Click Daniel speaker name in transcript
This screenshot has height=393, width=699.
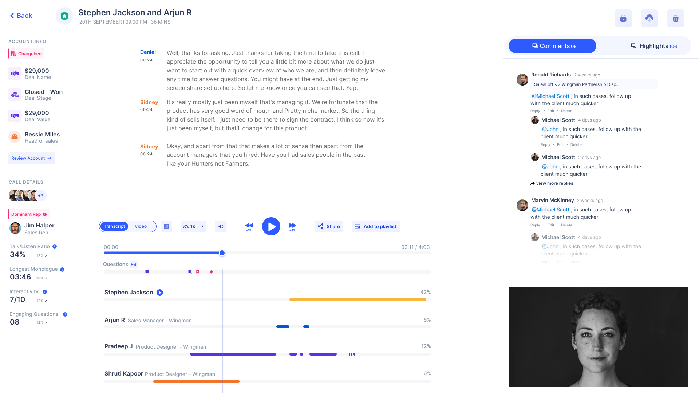[148, 52]
